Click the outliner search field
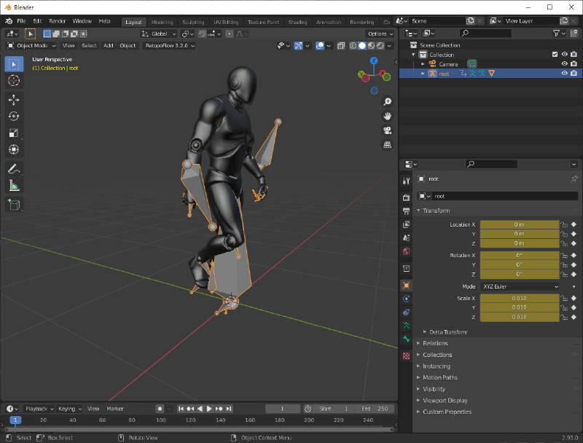583x443 pixels. 485,33
